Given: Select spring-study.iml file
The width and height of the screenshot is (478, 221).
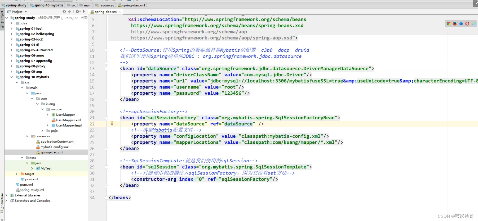Looking at the screenshot, I should [32, 190].
